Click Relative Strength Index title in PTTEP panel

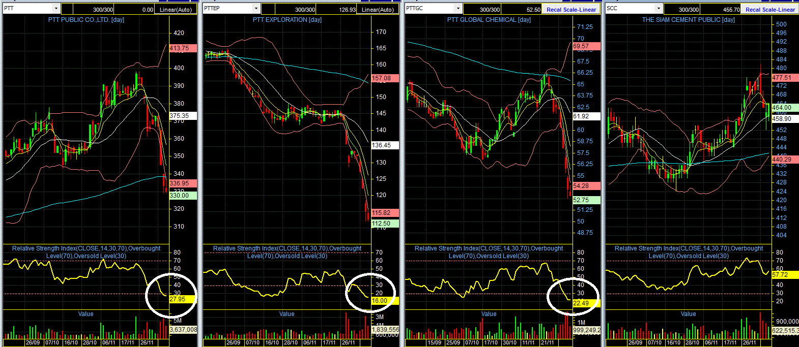[x=287, y=252]
